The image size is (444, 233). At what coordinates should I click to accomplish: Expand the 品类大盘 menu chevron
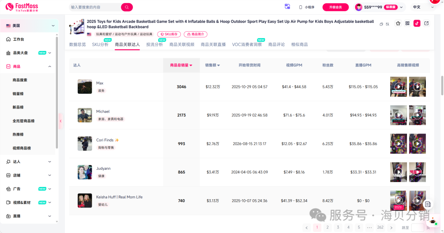pos(50,53)
